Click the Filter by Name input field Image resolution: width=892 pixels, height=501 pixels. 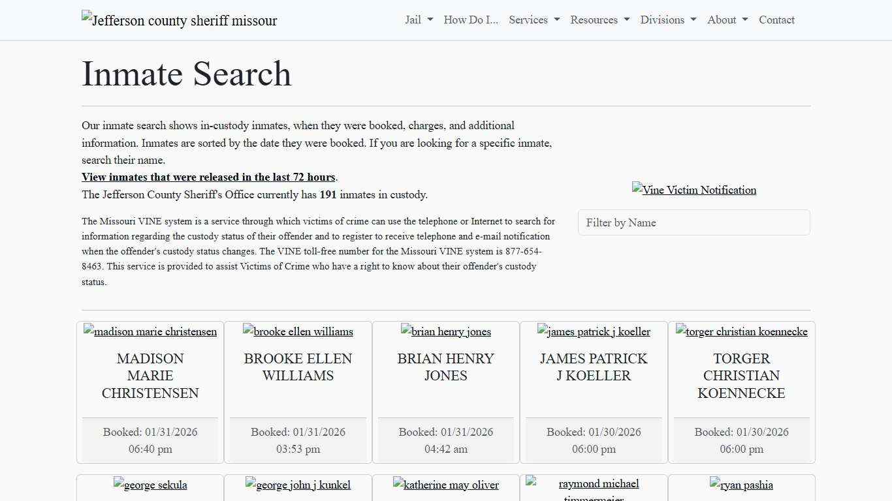(x=694, y=222)
